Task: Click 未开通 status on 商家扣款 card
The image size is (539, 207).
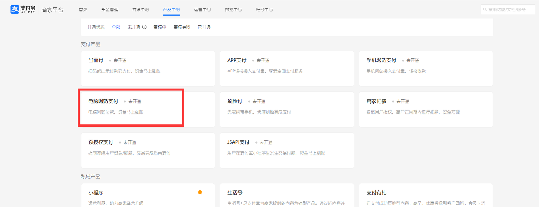Action: 403,102
